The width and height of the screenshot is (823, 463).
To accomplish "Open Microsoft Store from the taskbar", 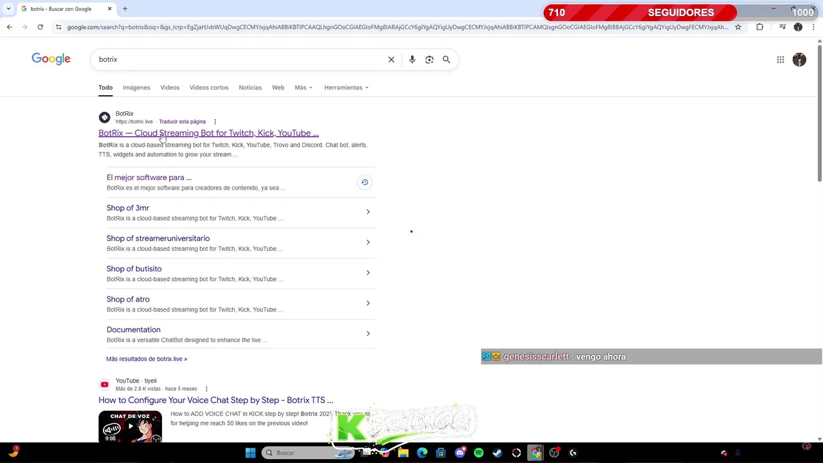I will [x=440, y=453].
